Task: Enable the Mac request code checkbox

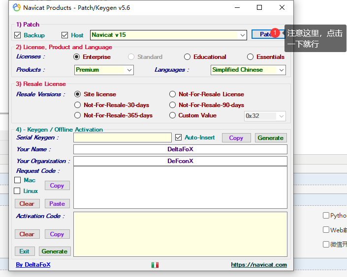Action: pyautogui.click(x=18, y=180)
